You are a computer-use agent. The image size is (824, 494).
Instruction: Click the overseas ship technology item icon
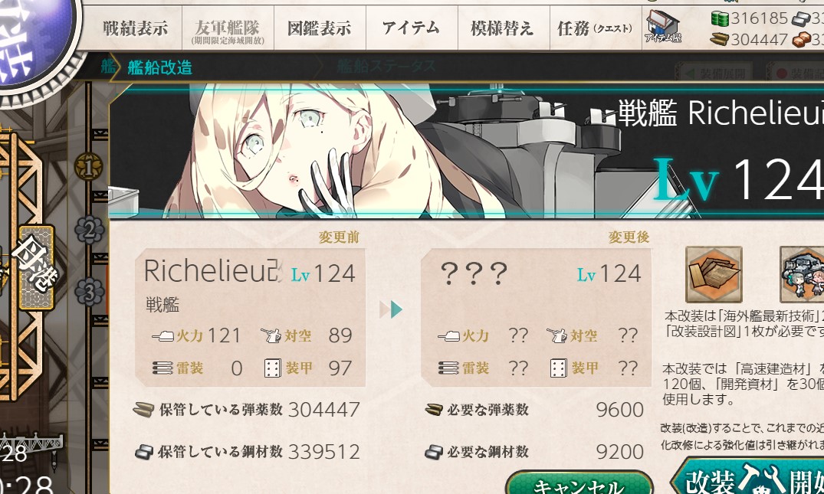pos(803,274)
